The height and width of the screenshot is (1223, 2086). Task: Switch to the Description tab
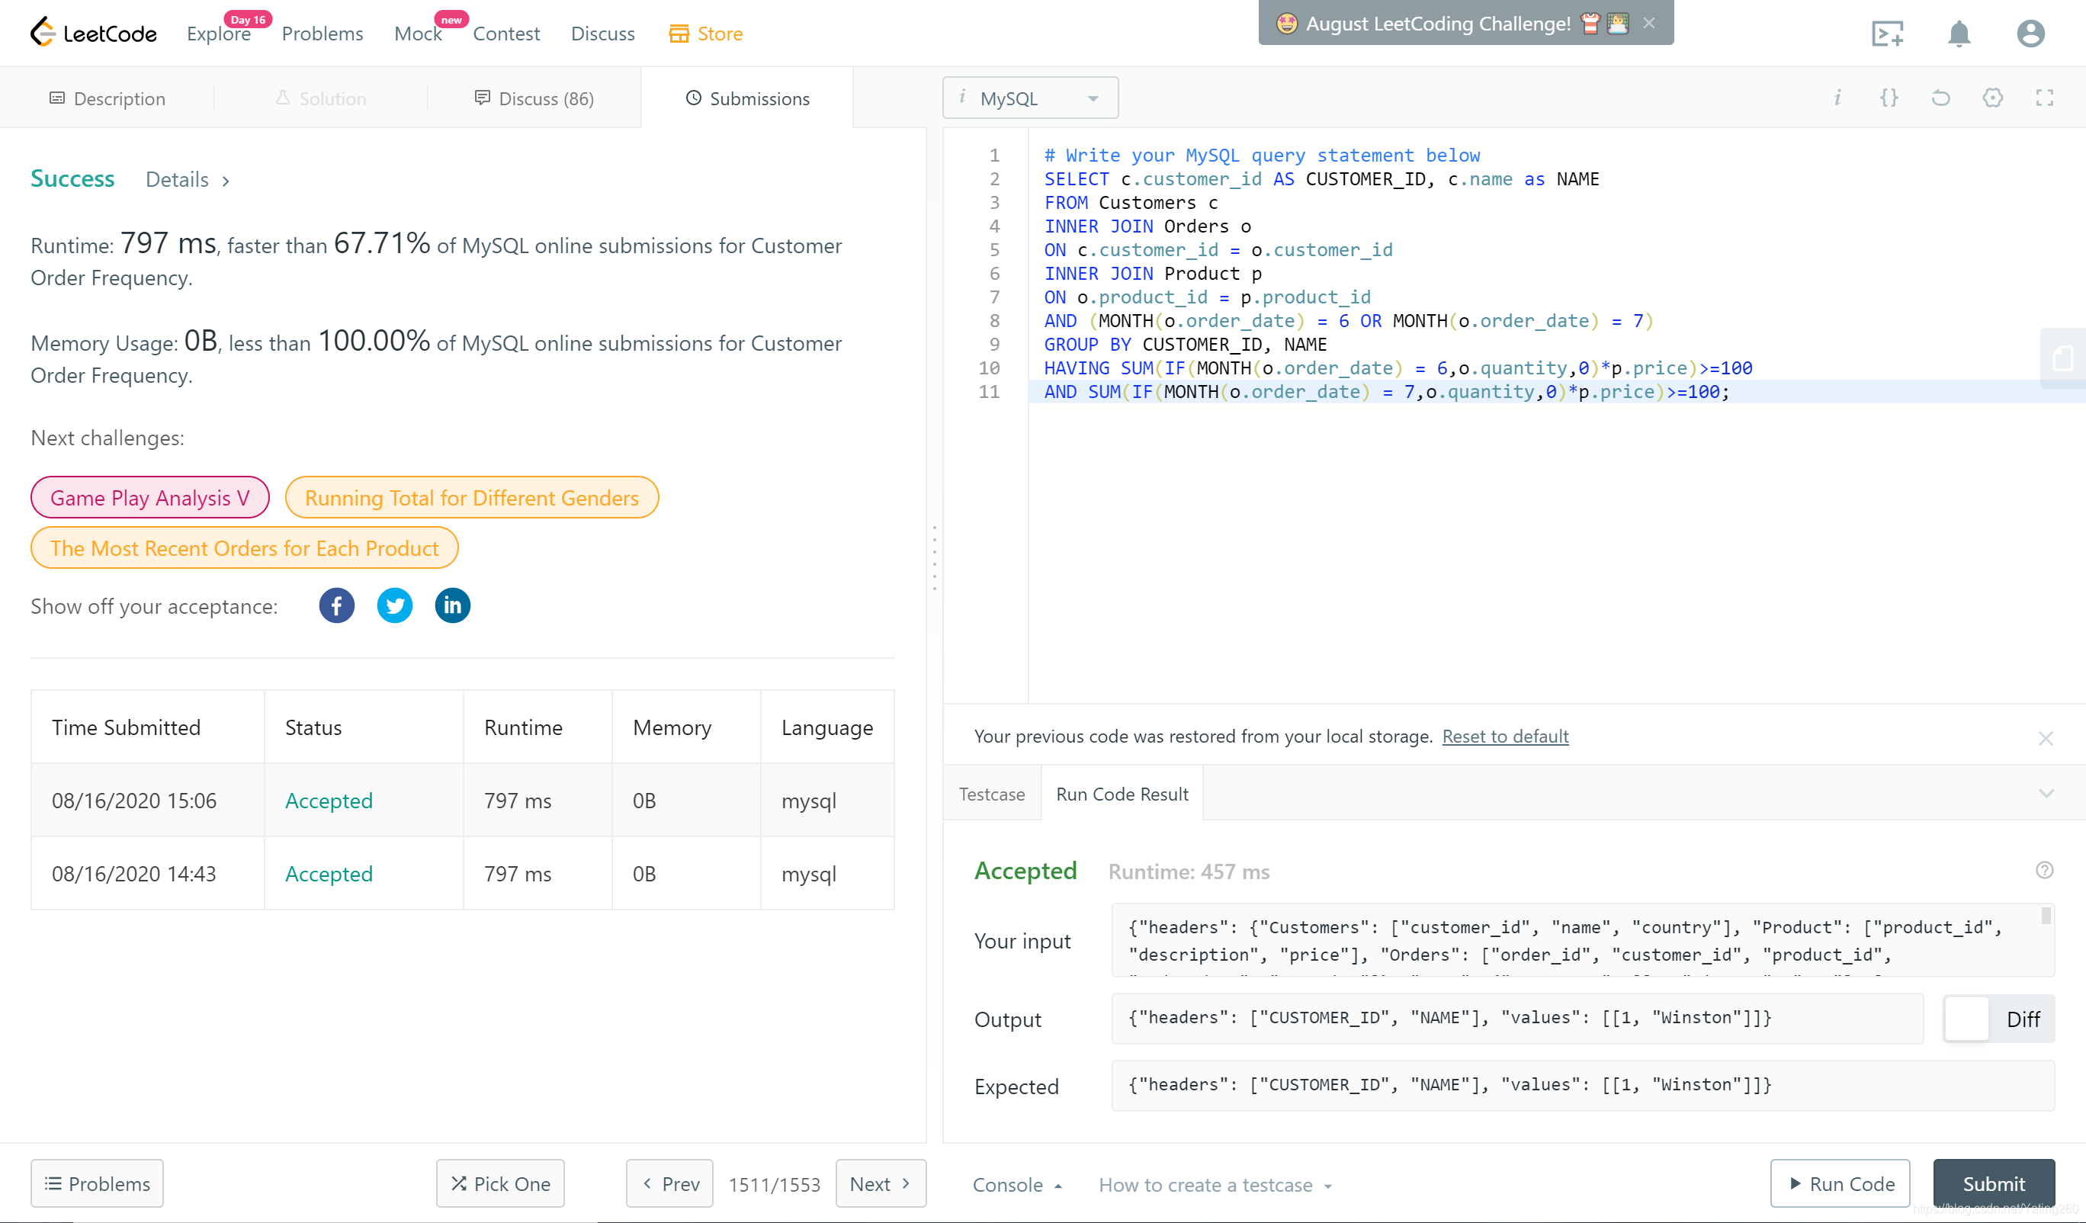pyautogui.click(x=108, y=98)
